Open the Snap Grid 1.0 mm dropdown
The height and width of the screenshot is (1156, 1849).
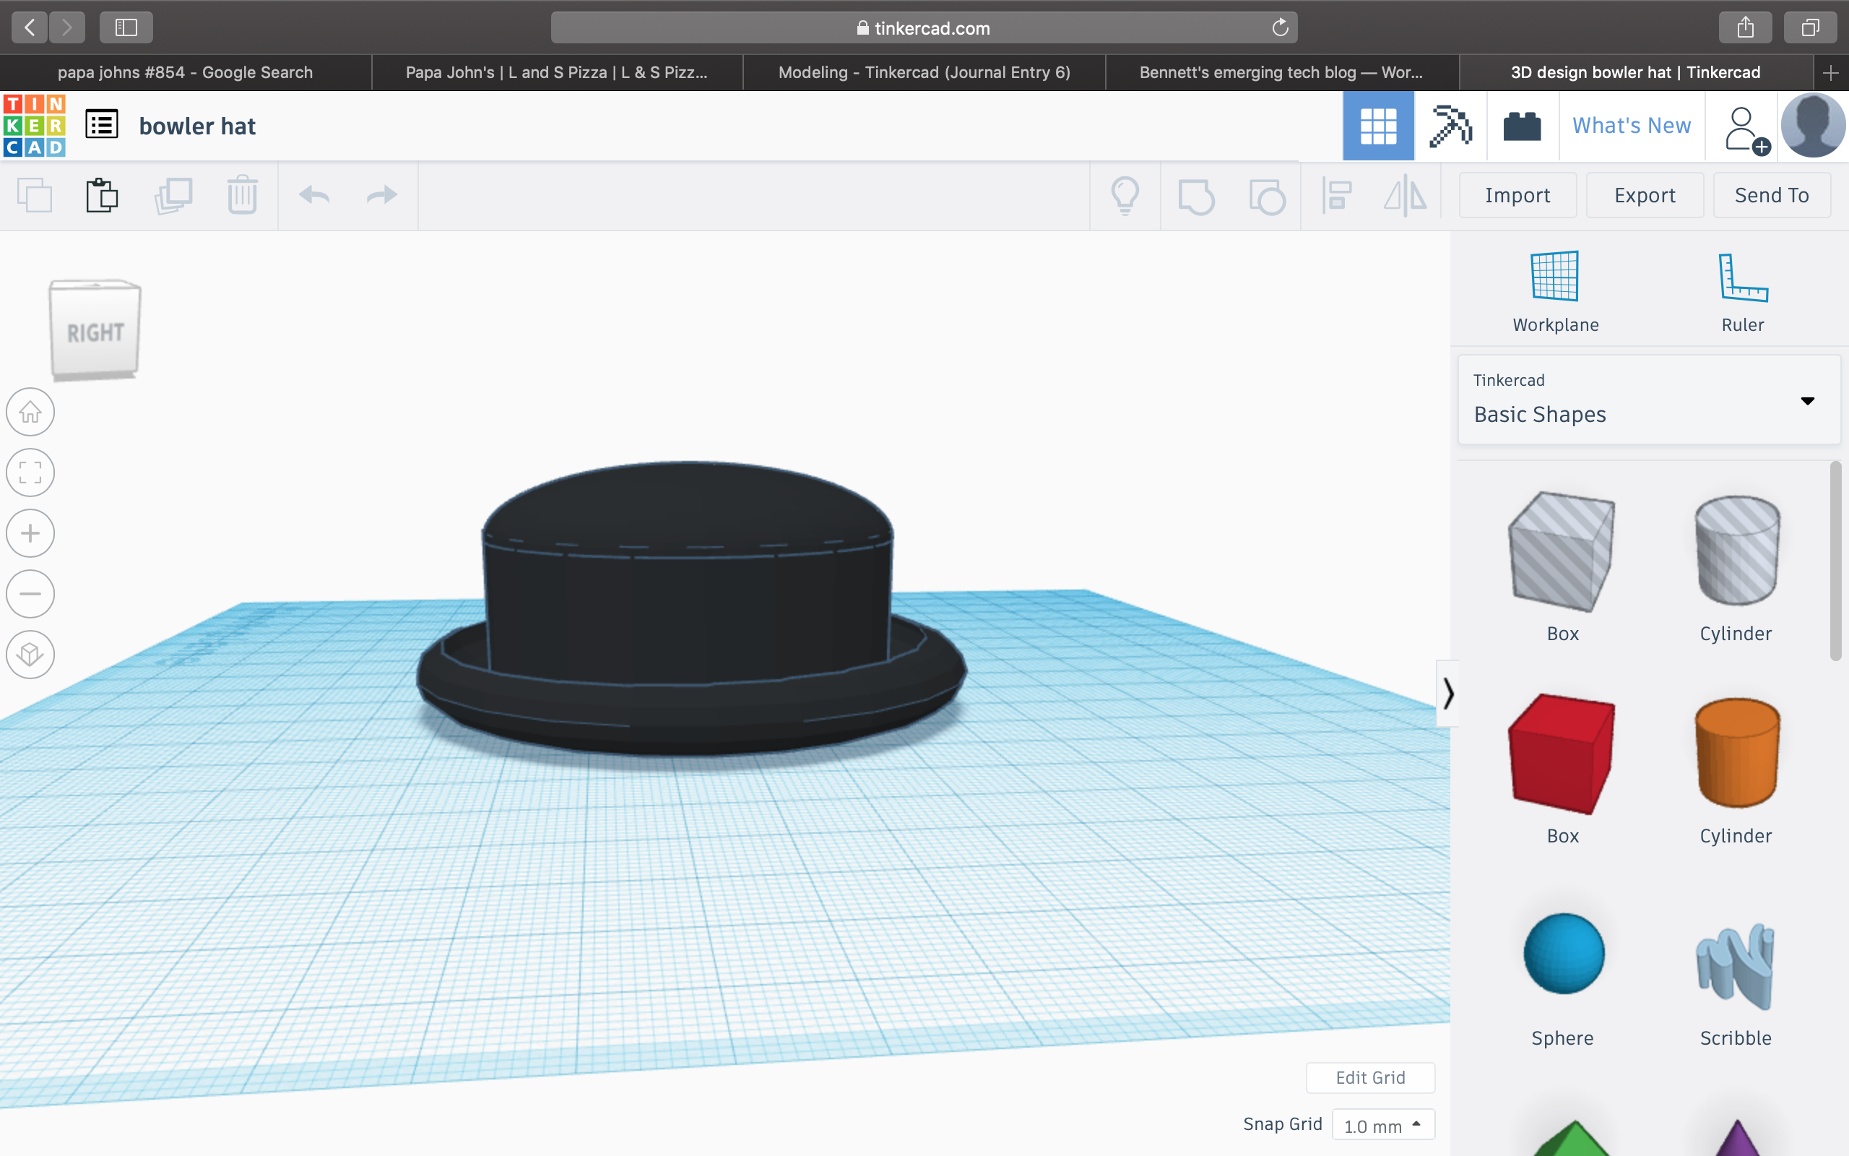(1383, 1126)
